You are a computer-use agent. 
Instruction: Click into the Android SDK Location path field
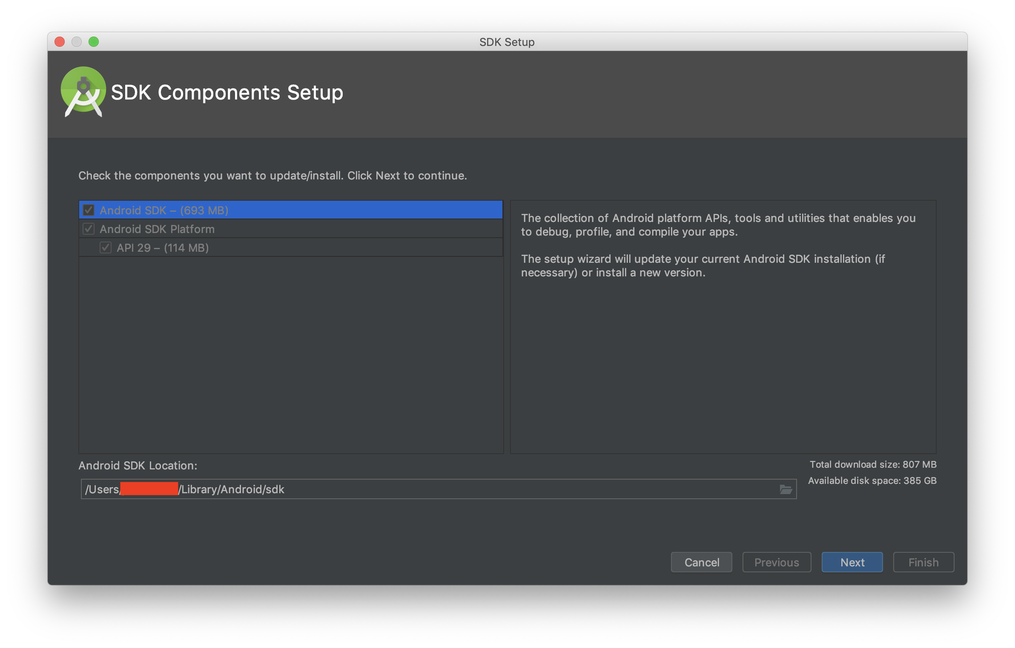(x=468, y=489)
